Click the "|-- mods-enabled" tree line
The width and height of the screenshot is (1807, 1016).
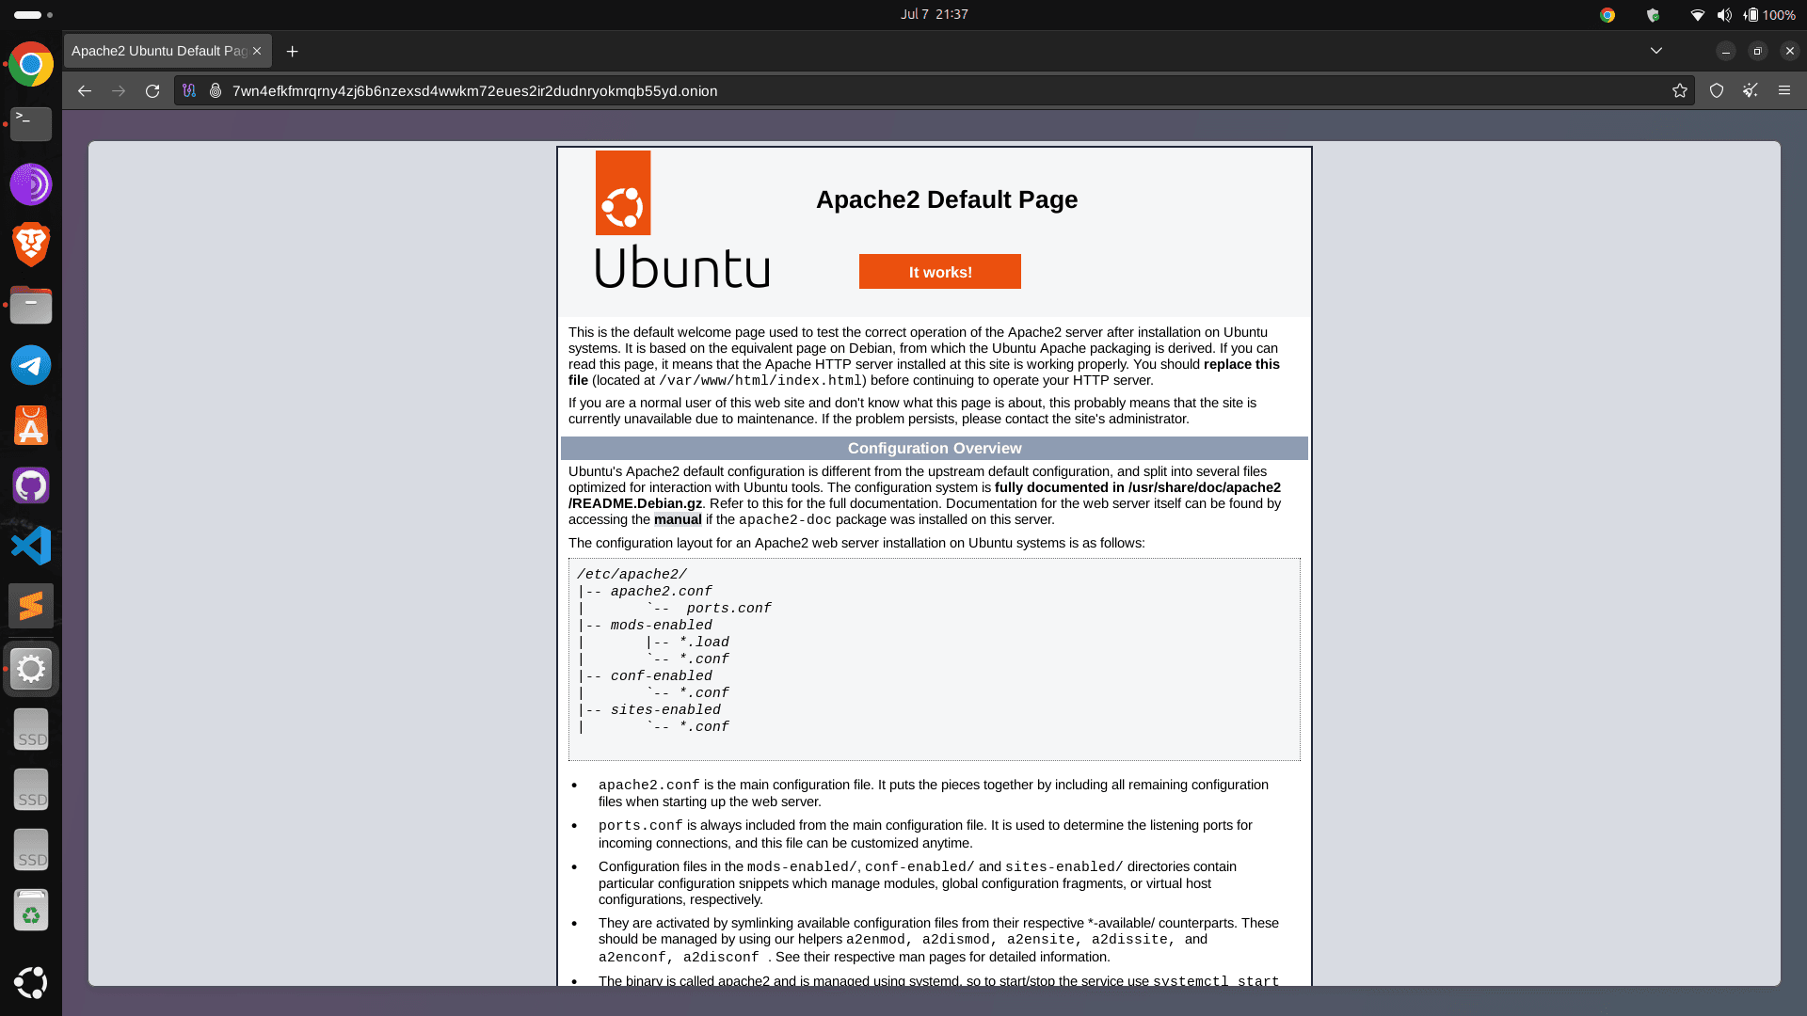coord(646,625)
